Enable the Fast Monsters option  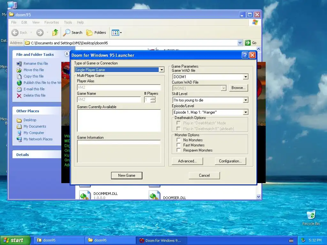point(179,145)
